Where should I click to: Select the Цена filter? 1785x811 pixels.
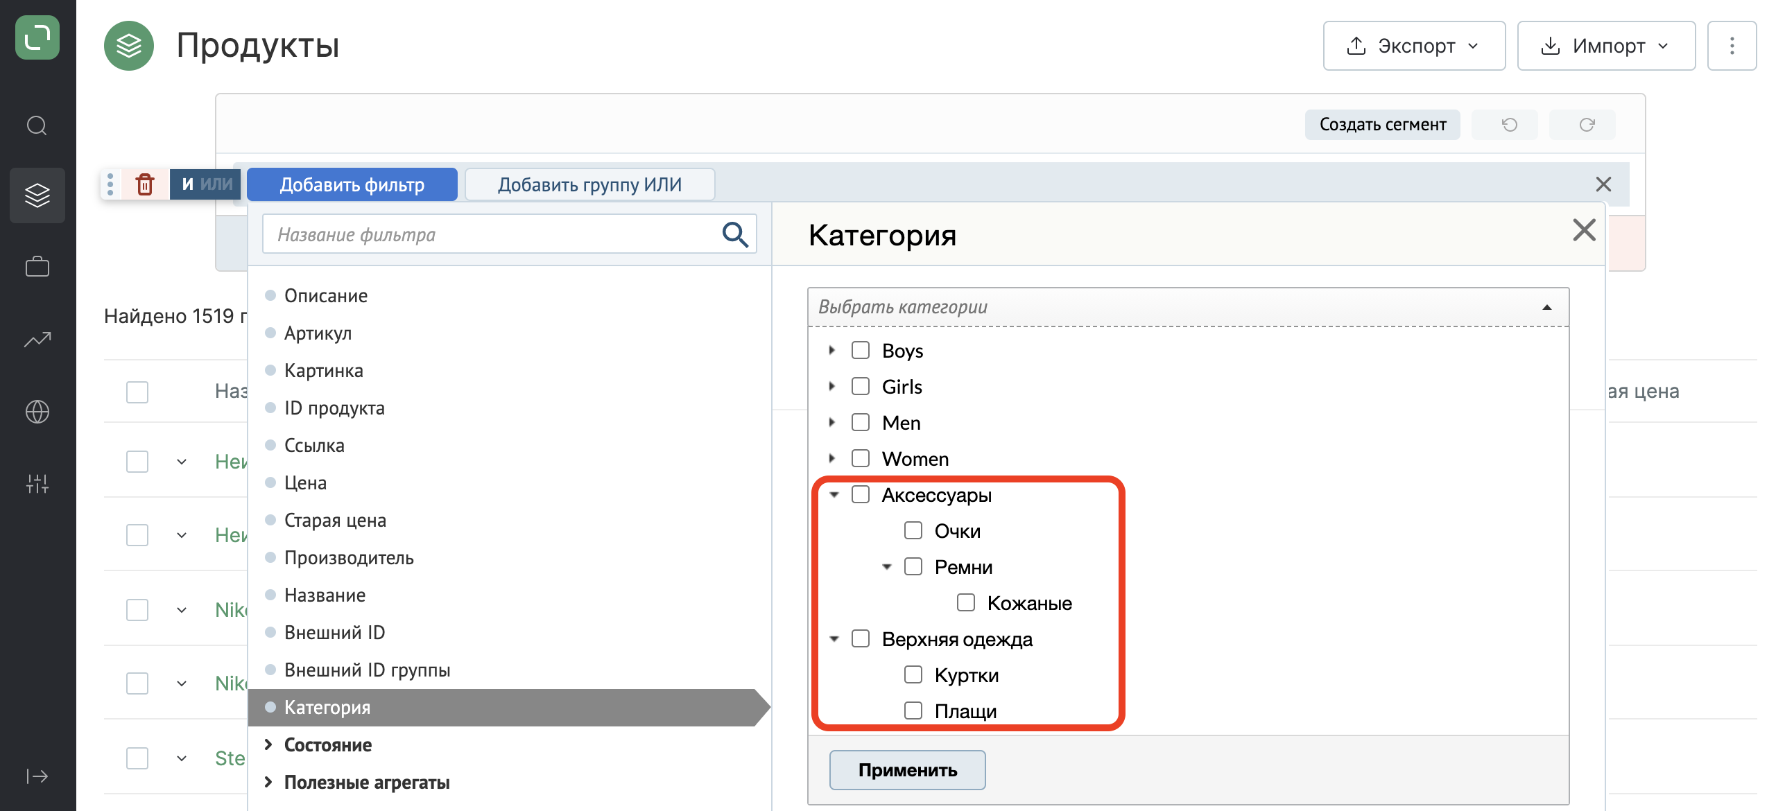coord(305,483)
